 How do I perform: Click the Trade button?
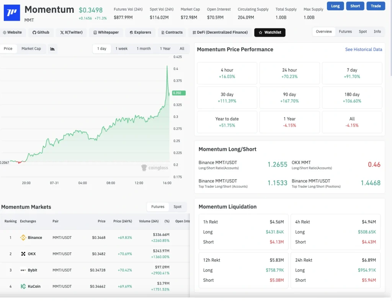pyautogui.click(x=376, y=6)
